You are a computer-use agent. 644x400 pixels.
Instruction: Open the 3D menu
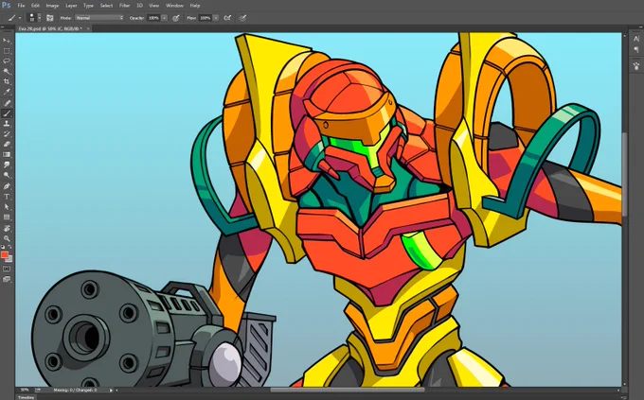point(139,6)
